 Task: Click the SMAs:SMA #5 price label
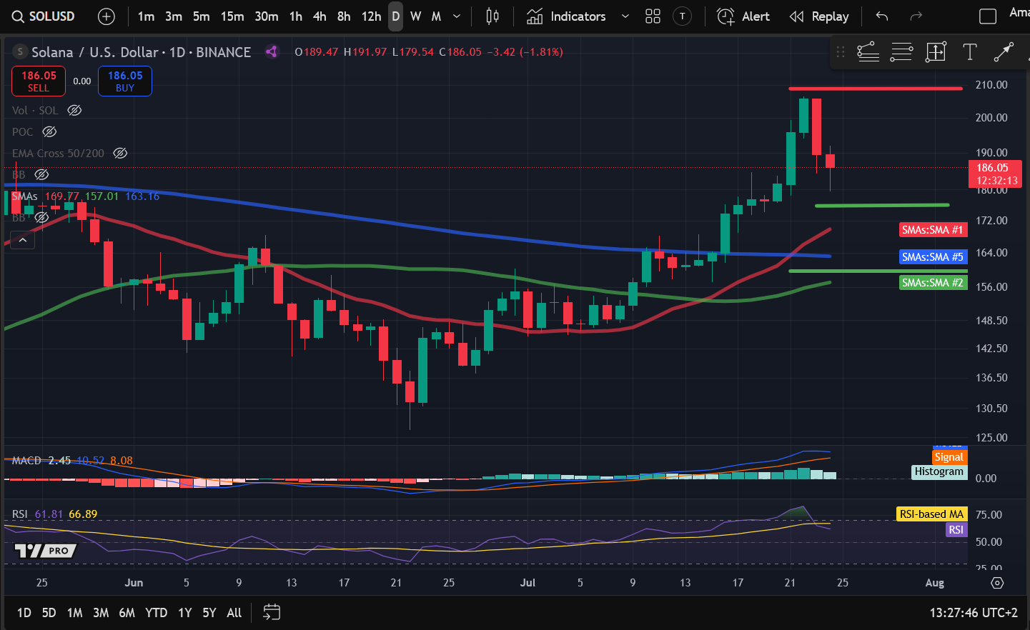pos(932,256)
